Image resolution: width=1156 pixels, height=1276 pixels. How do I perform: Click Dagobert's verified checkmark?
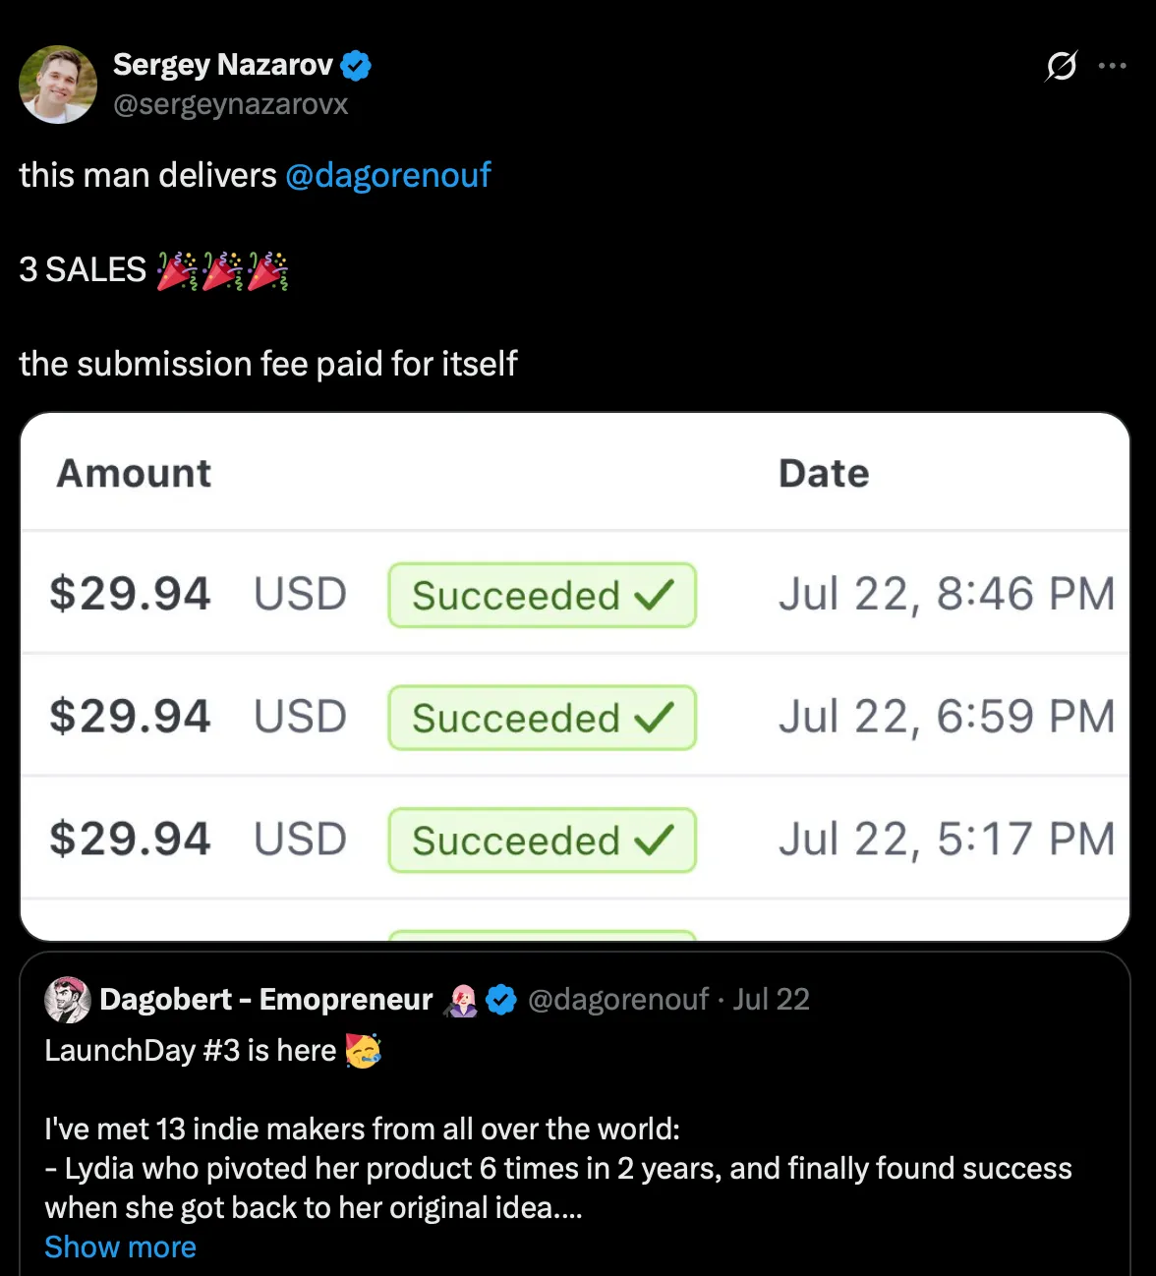click(502, 1000)
